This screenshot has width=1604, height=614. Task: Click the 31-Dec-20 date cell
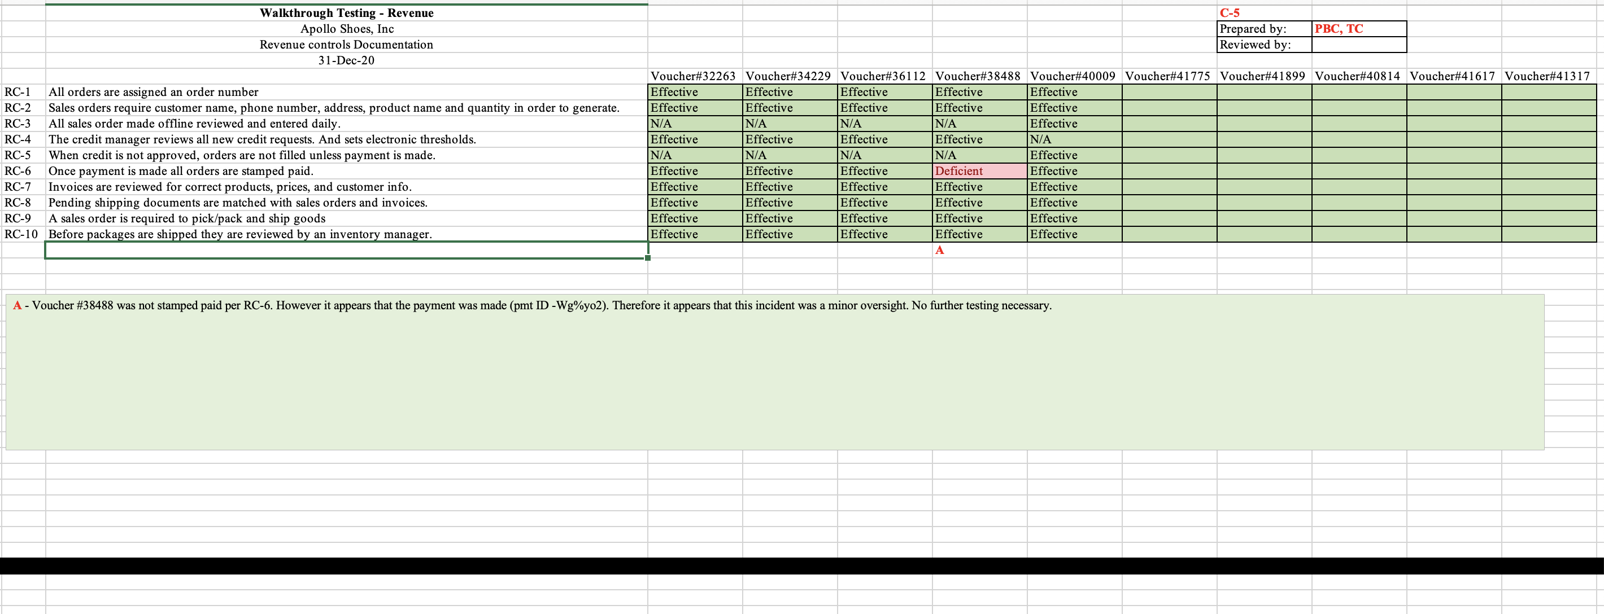tap(346, 60)
